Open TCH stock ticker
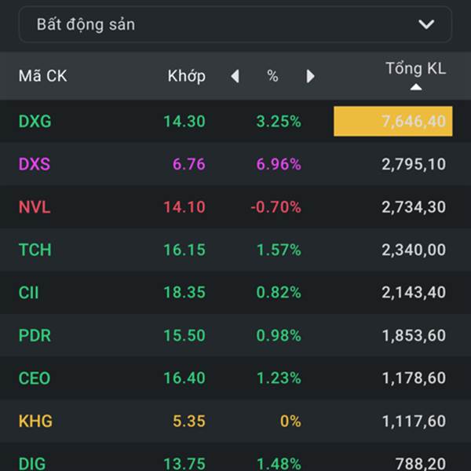Image resolution: width=471 pixels, height=471 pixels. coord(35,250)
